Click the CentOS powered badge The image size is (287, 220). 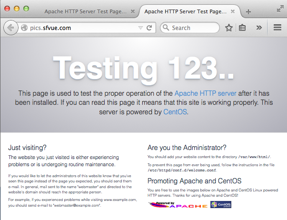[x=221, y=205]
